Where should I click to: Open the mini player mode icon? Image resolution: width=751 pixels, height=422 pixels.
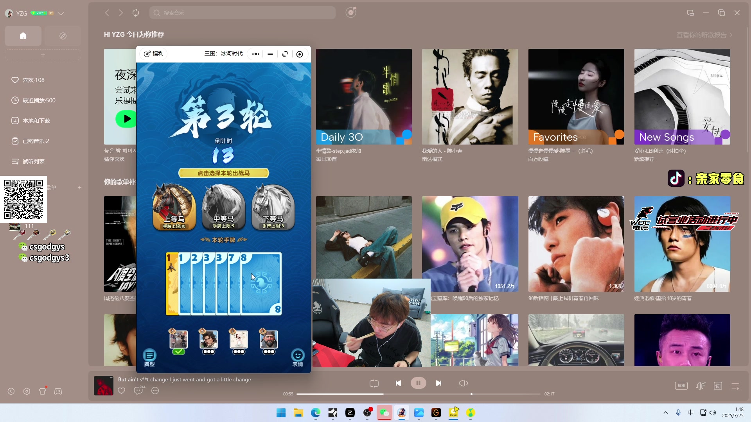690,13
